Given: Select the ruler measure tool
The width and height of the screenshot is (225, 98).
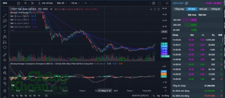Looking at the screenshot, I should pos(5,55).
